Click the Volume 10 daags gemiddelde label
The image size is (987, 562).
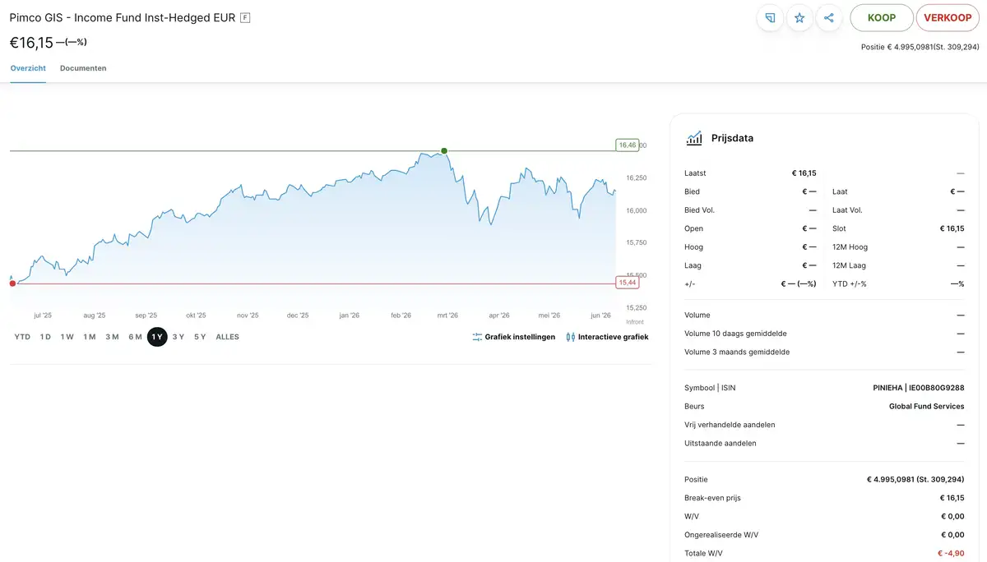pyautogui.click(x=735, y=334)
